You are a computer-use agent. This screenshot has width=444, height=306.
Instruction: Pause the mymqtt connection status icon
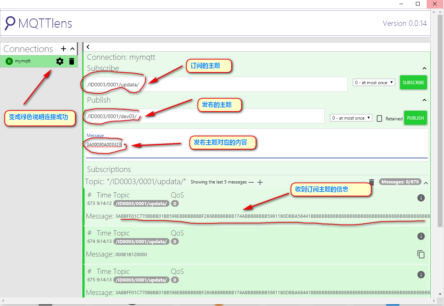9,61
